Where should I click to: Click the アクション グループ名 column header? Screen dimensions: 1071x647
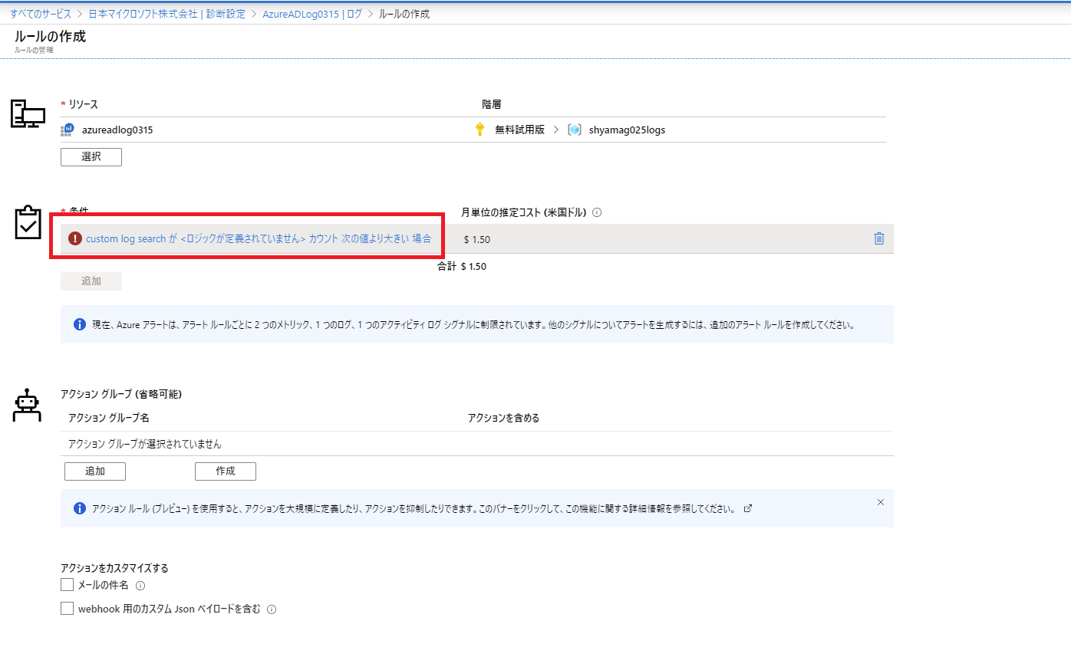point(108,418)
